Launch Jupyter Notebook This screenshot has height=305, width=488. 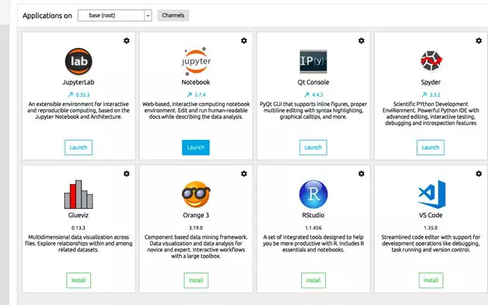(x=195, y=148)
